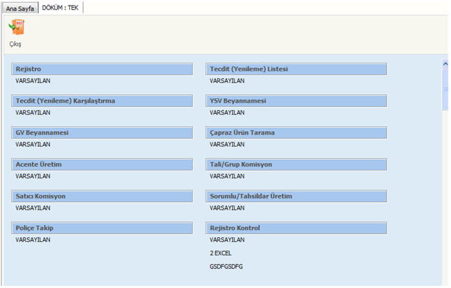Click the scrollbar up arrow

tap(445, 64)
